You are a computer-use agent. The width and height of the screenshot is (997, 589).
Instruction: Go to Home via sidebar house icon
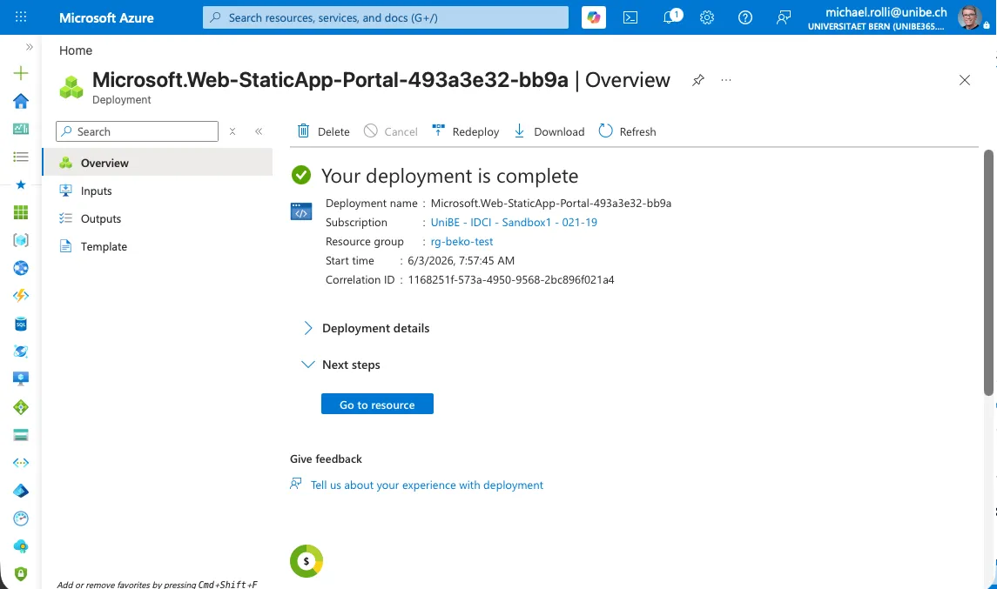[20, 101]
